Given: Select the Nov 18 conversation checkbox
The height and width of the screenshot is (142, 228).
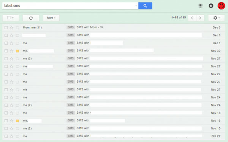Looking at the screenshot, I should 6,113.
